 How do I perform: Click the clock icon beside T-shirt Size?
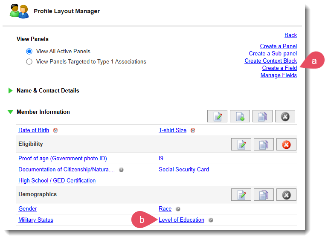pyautogui.click(x=193, y=130)
